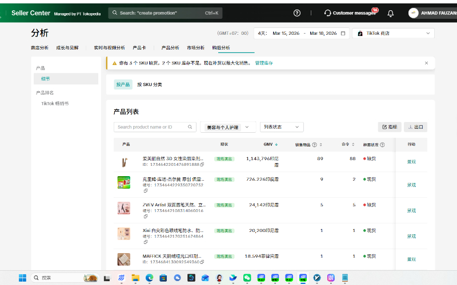Click GMV value 1,143,796印尼盾
This screenshot has width=457, height=285.
coord(262,162)
